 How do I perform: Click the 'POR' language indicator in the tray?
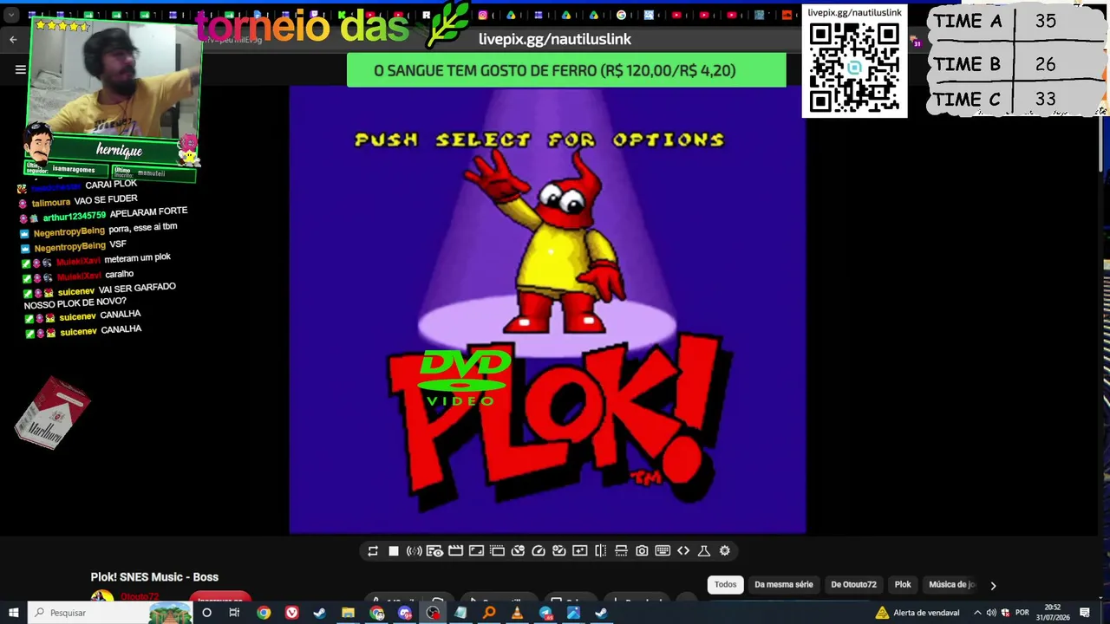coord(1022,613)
